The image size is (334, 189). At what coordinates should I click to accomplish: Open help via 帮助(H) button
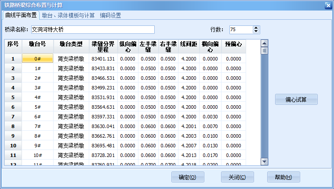(x=283, y=177)
